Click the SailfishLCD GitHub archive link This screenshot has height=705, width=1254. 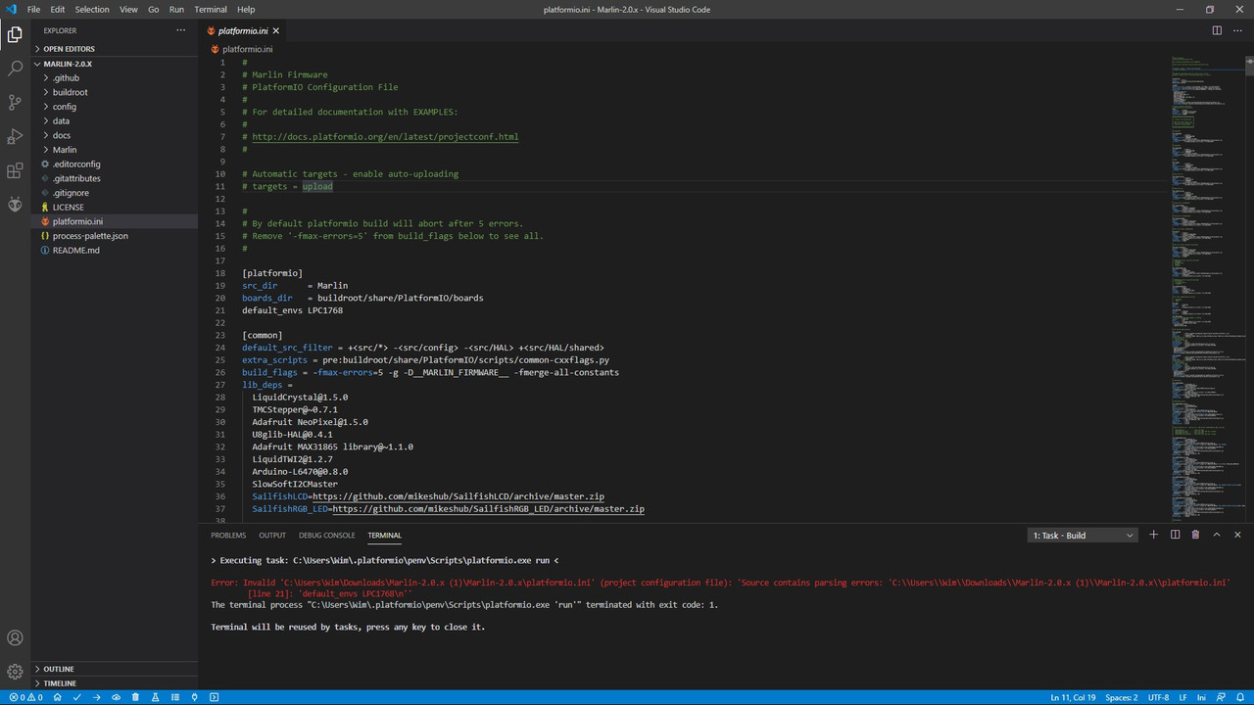[458, 496]
